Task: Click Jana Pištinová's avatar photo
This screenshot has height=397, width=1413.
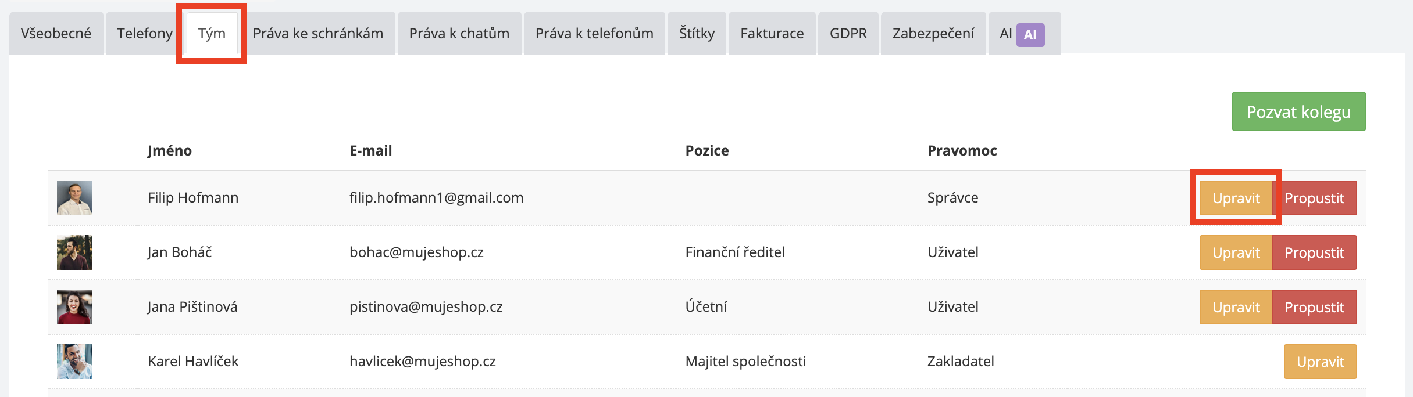Action: [74, 307]
